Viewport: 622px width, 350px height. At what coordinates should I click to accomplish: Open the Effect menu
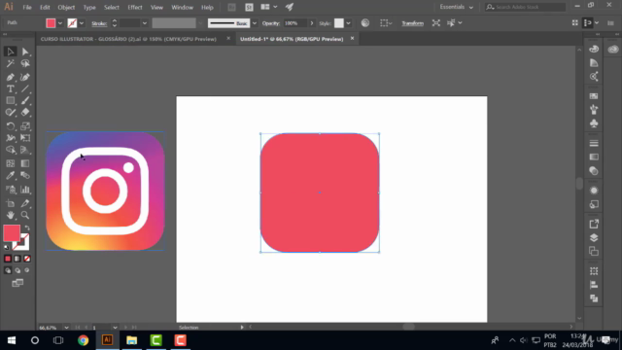pyautogui.click(x=135, y=7)
